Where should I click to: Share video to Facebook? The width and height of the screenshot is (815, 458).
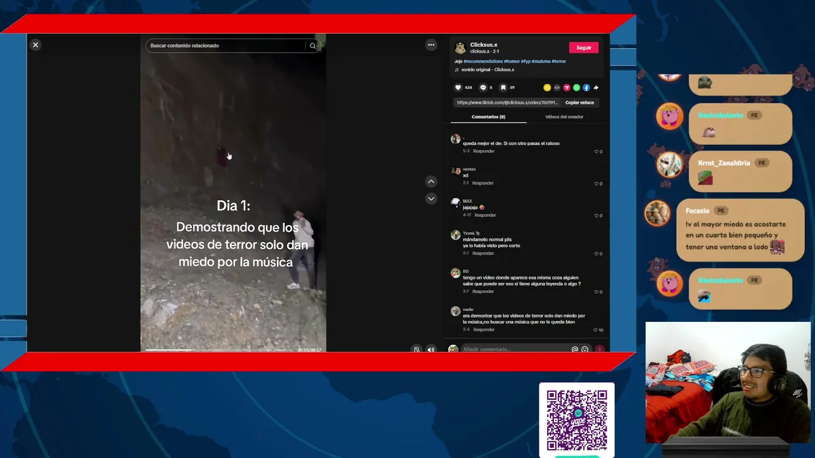point(586,88)
